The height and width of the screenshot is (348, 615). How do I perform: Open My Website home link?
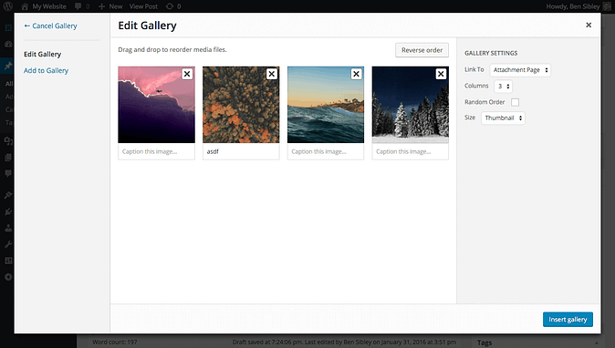(x=44, y=6)
